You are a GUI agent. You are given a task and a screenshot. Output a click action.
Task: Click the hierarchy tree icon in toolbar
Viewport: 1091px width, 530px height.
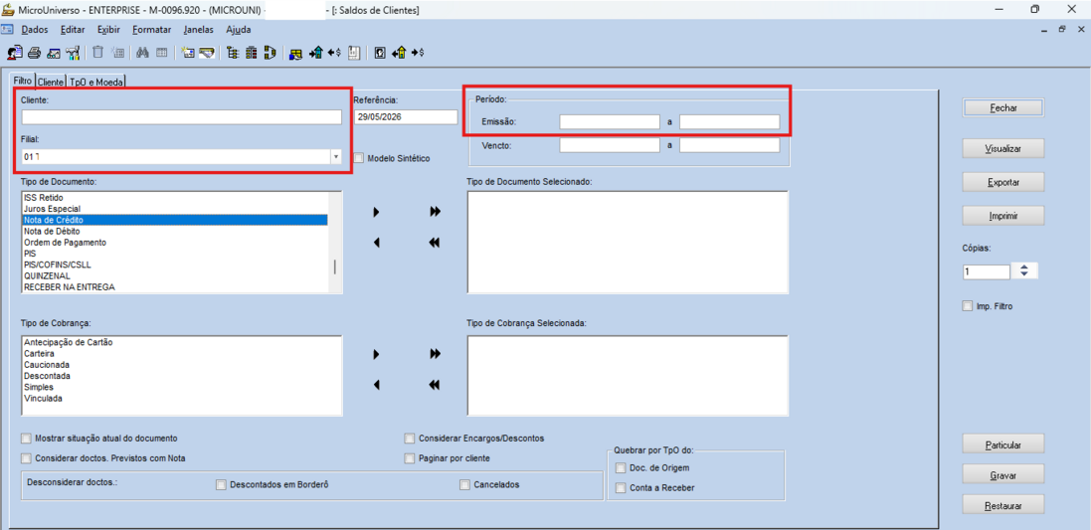(x=233, y=53)
